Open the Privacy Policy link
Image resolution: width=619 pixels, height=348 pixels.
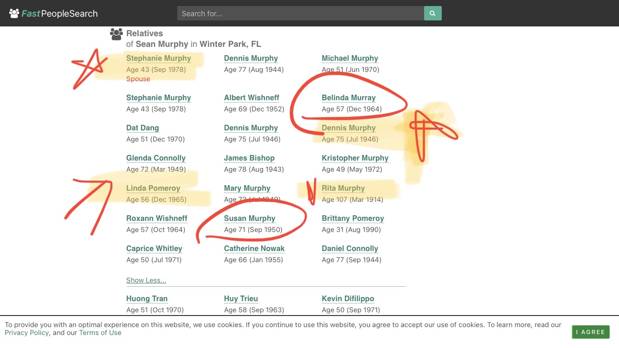click(x=26, y=333)
